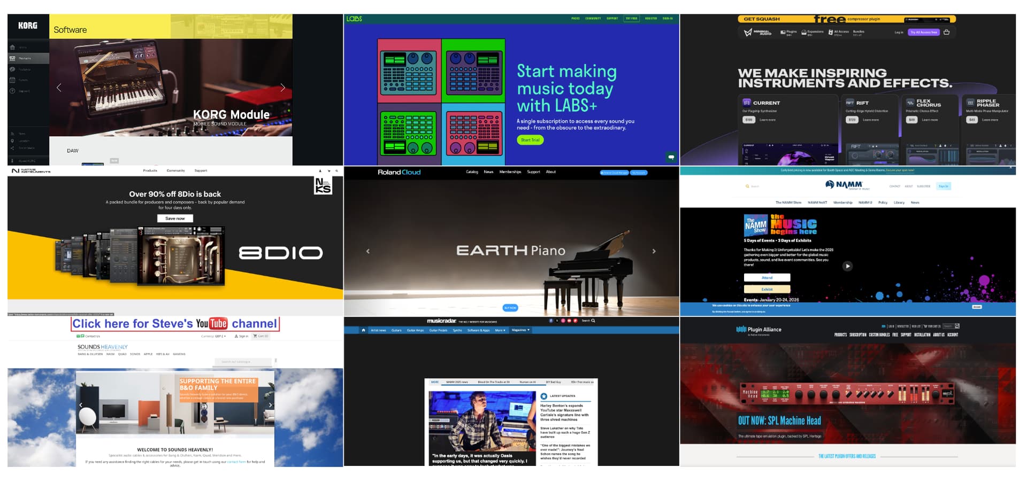Close the NAMM teal announcement banner
Viewport: 1027px width, 482px height.
[1010, 168]
